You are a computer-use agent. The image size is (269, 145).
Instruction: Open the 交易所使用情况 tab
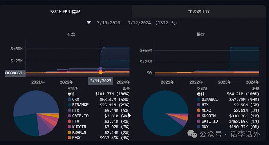click(65, 12)
